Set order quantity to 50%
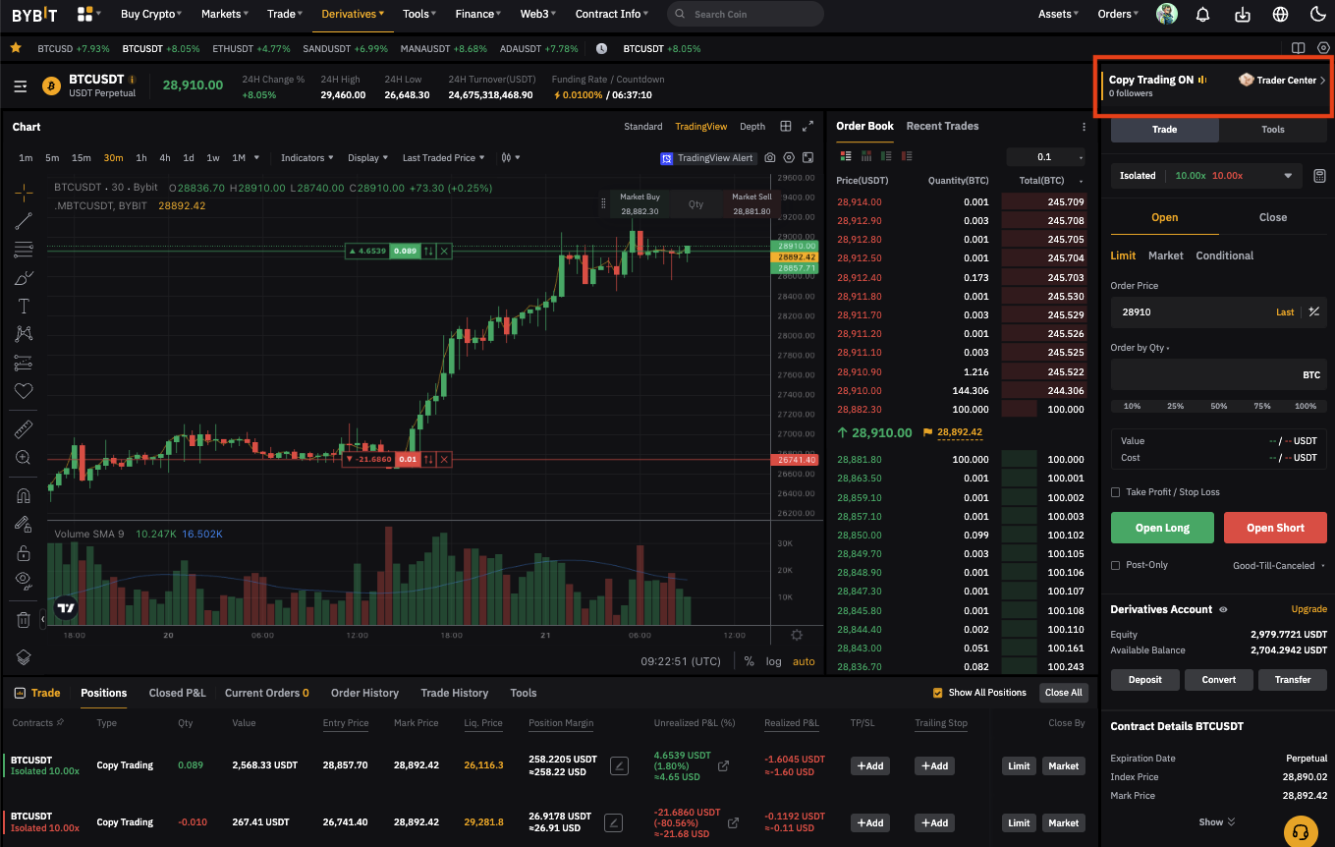The height and width of the screenshot is (847, 1335). [x=1219, y=406]
